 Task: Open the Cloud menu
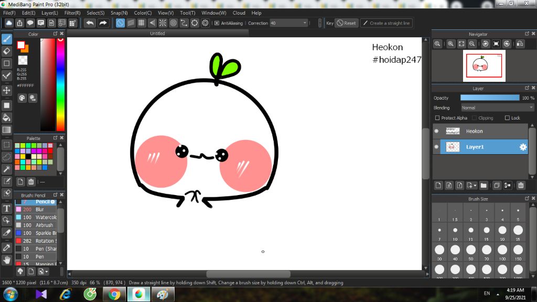click(239, 13)
